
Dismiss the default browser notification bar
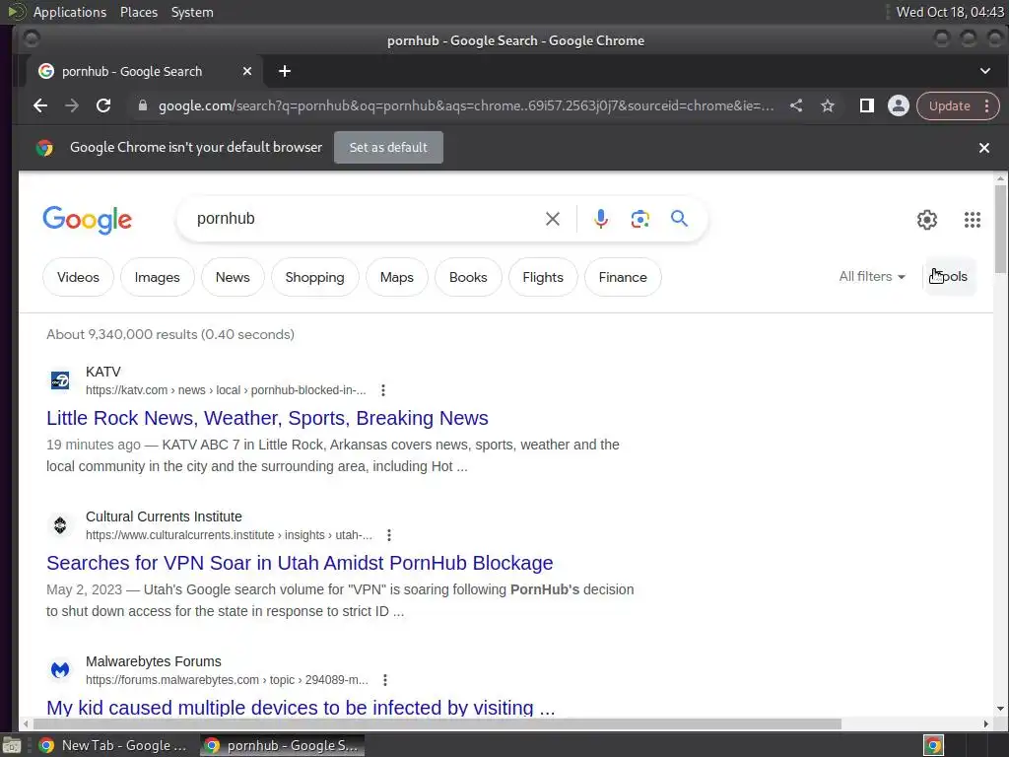984,148
